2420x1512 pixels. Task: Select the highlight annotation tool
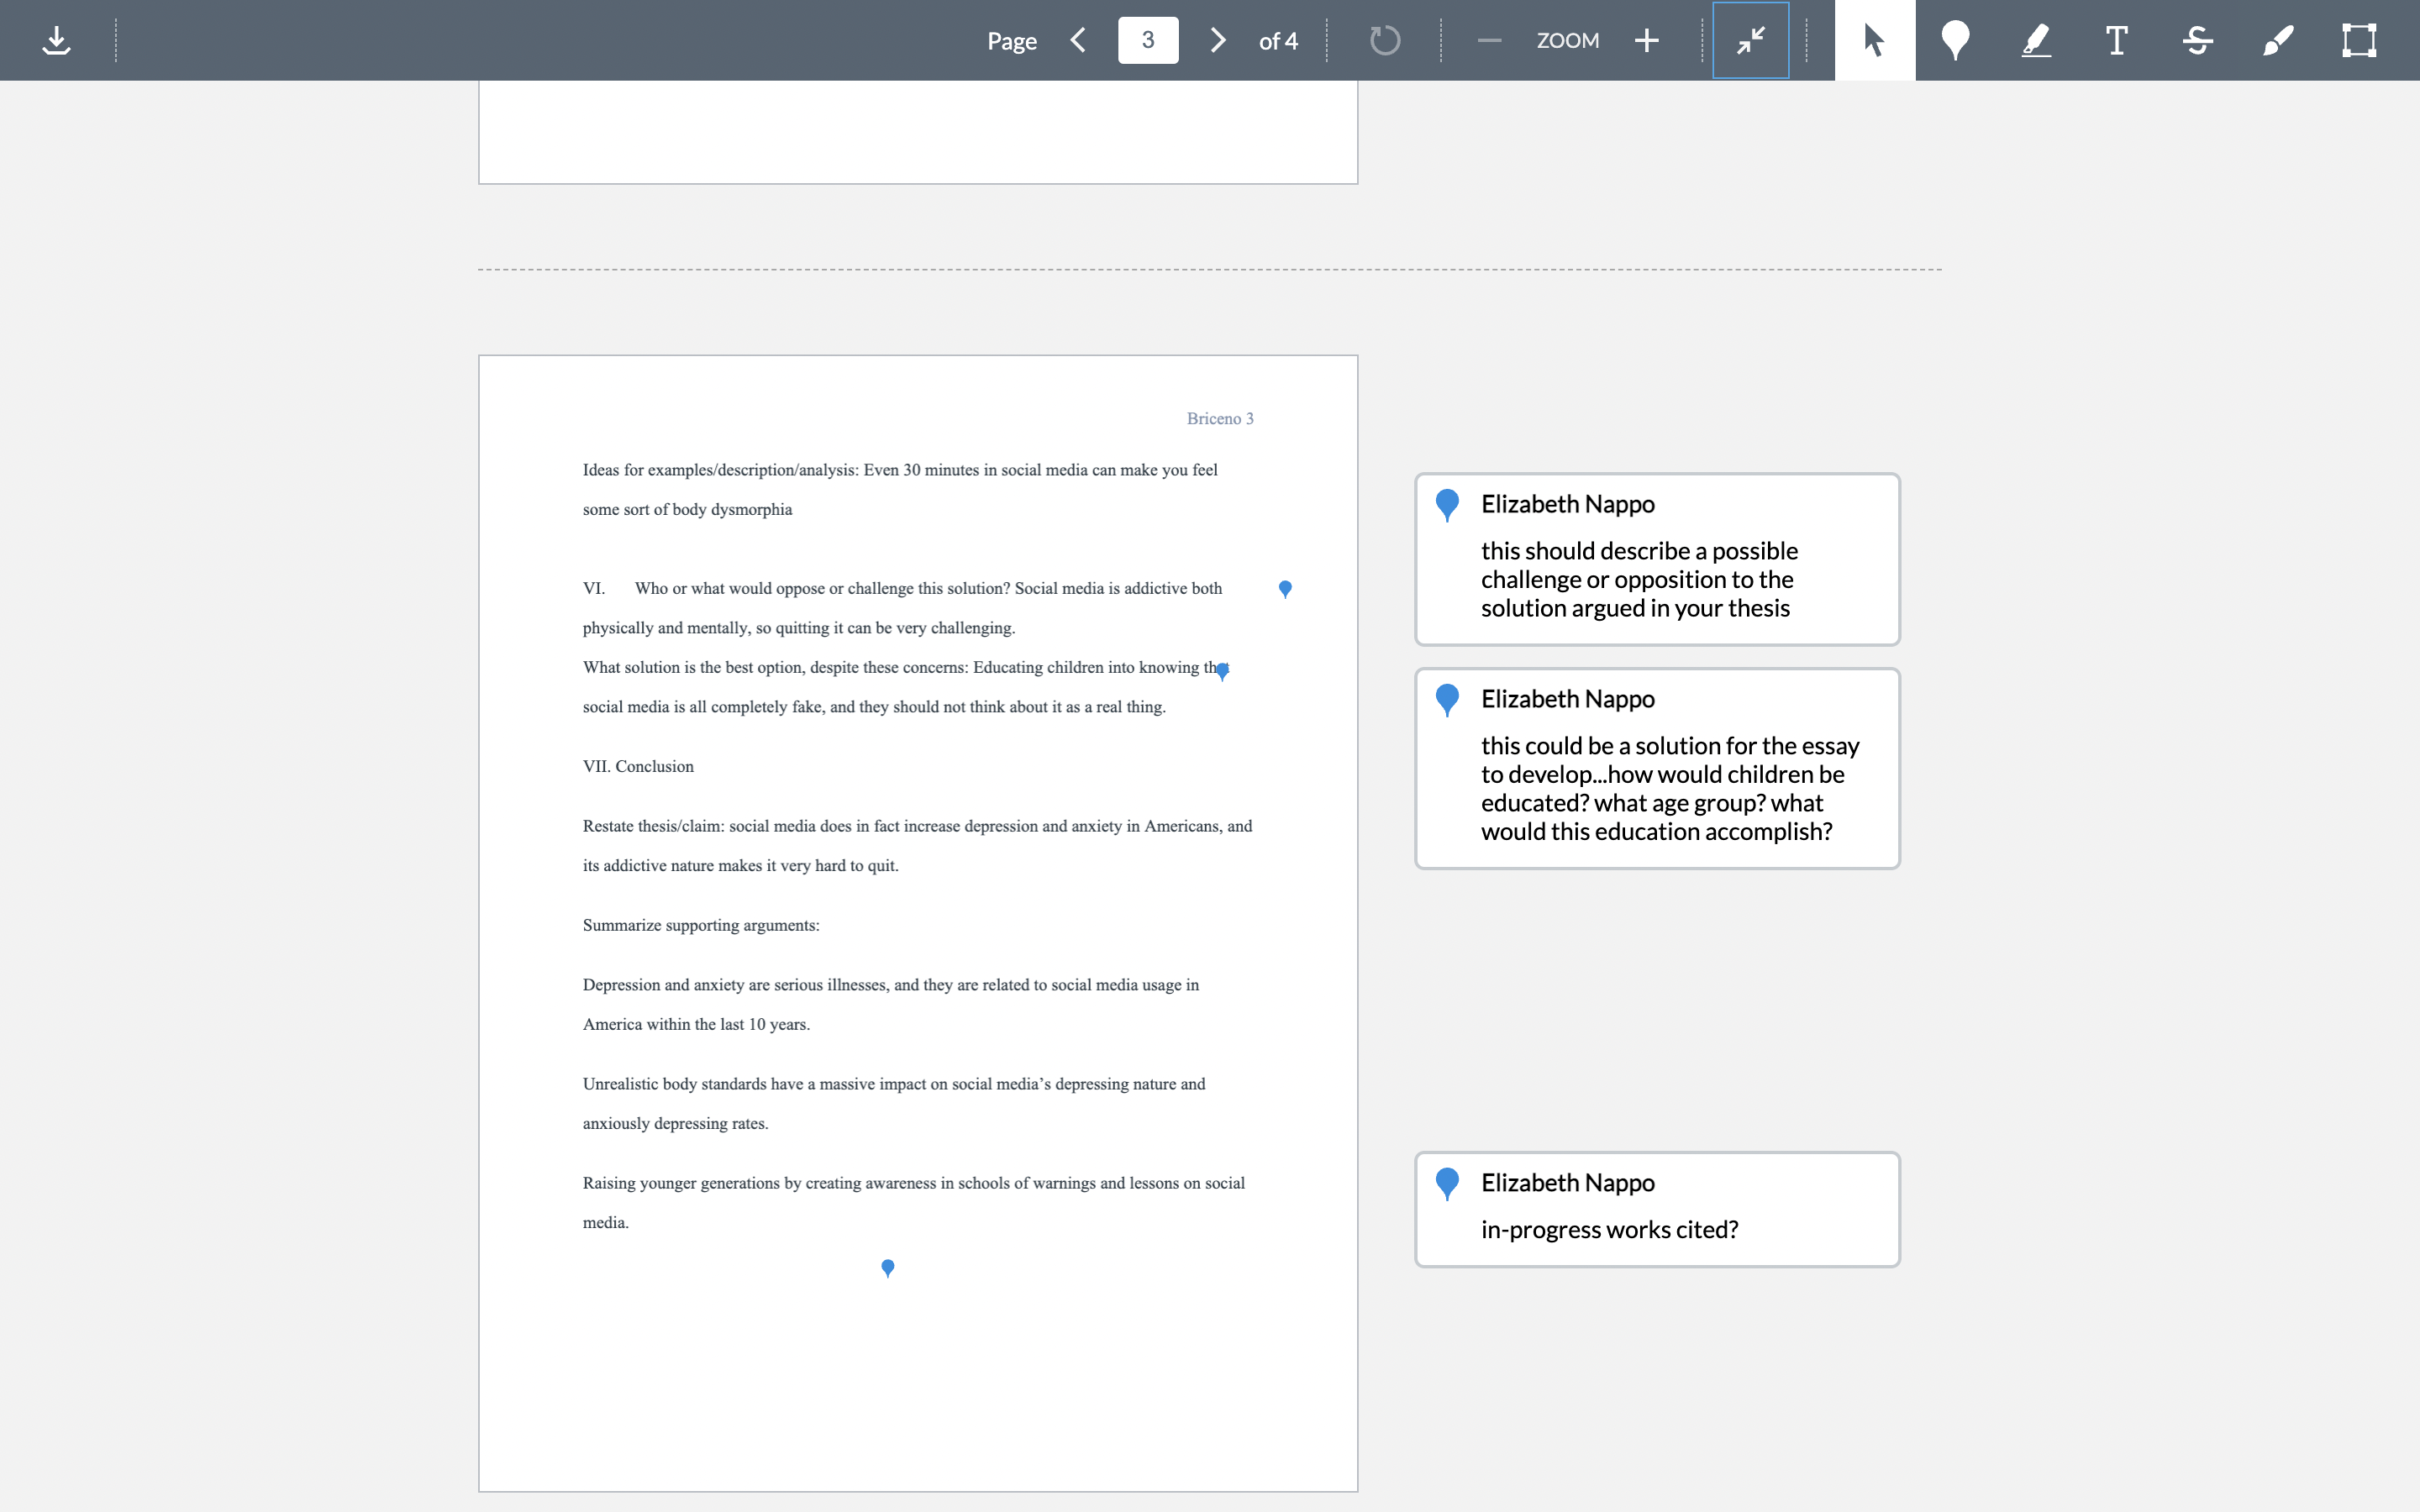click(x=2036, y=40)
